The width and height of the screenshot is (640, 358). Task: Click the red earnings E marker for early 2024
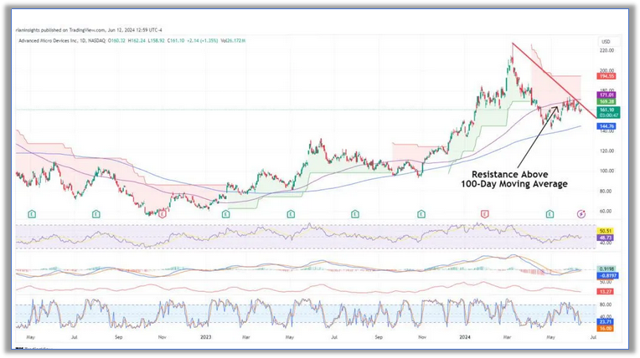484,214
